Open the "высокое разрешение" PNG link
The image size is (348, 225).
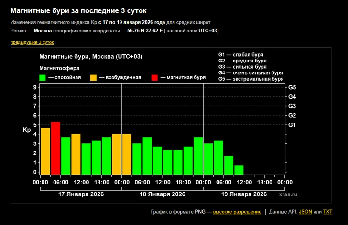click(237, 212)
